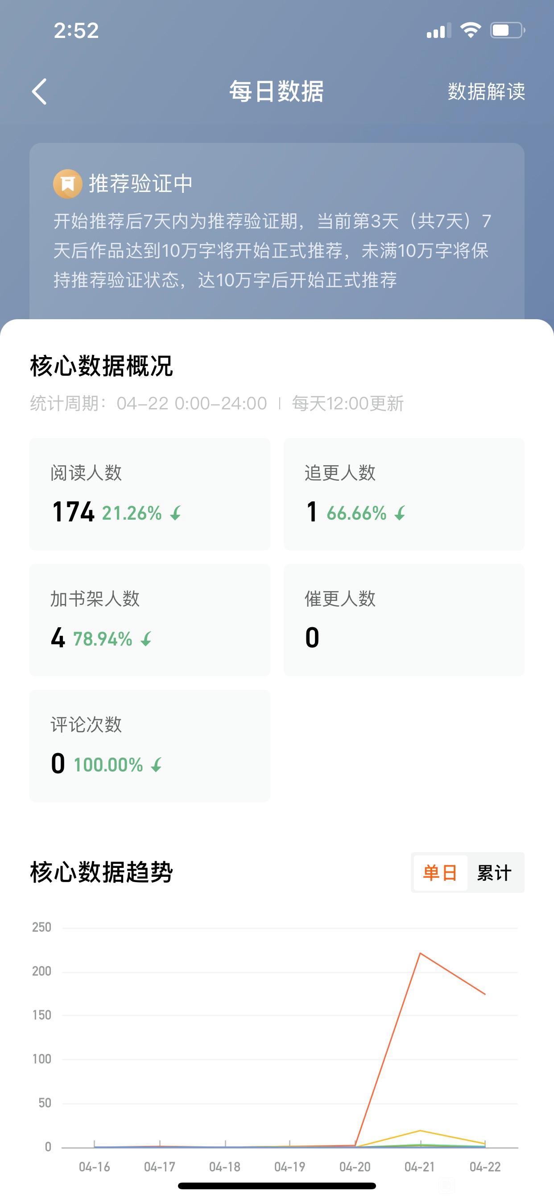Tap the 250 y-axis label
Image resolution: width=554 pixels, height=1200 pixels.
click(x=41, y=927)
